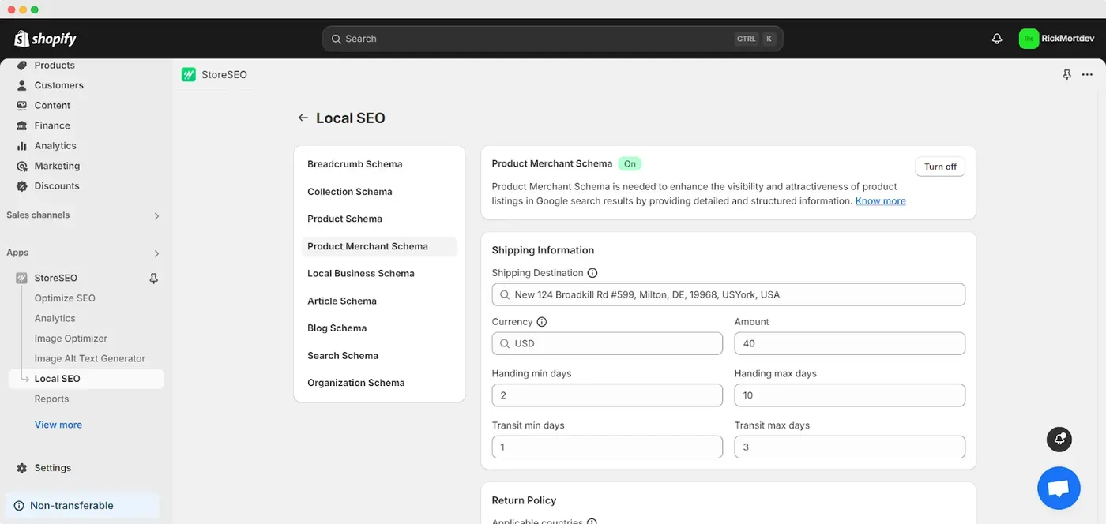The height and width of the screenshot is (524, 1106).
Task: Click the StoreSEO logo in app header
Action: 189,74
